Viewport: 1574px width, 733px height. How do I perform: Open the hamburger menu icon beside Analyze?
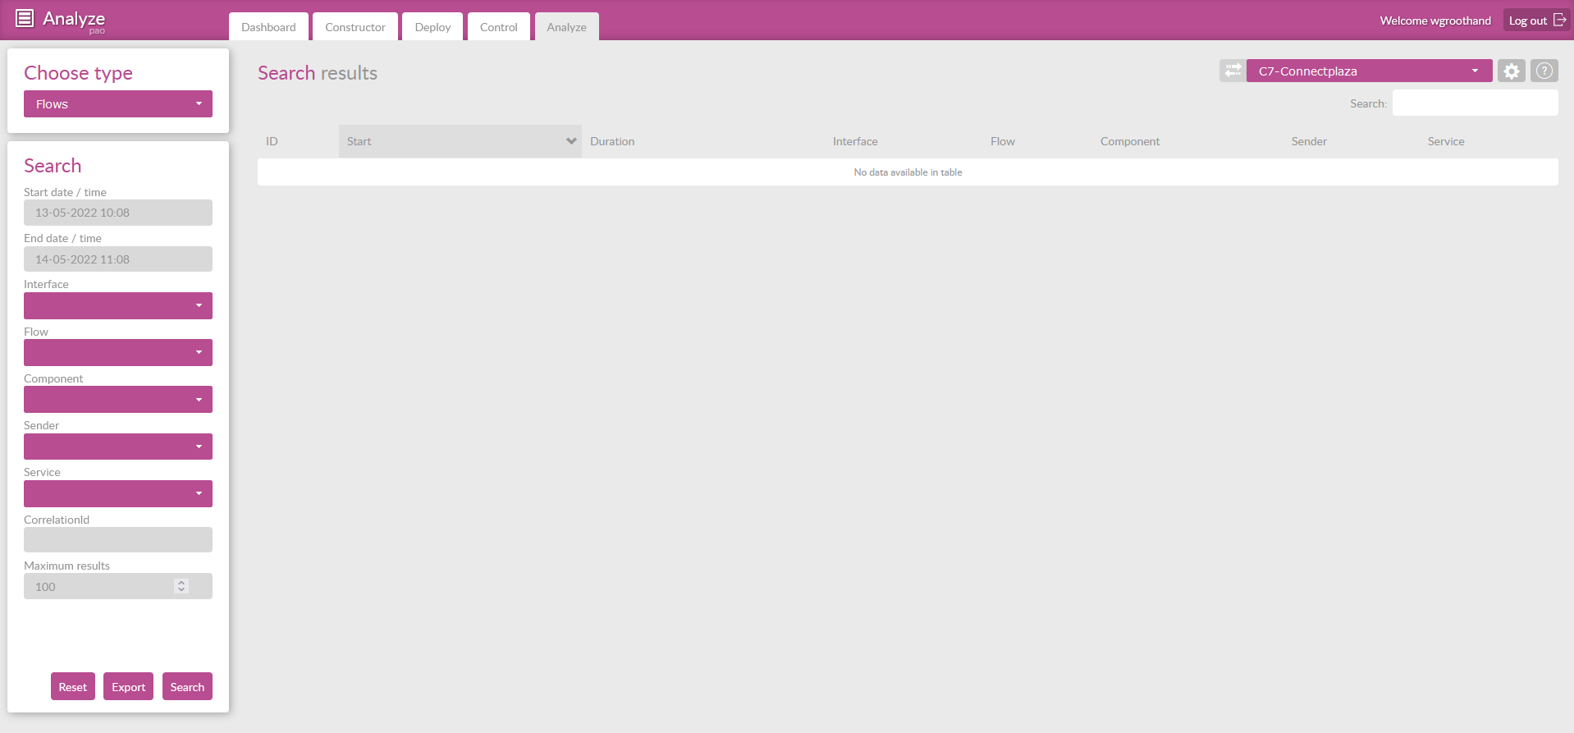click(25, 18)
